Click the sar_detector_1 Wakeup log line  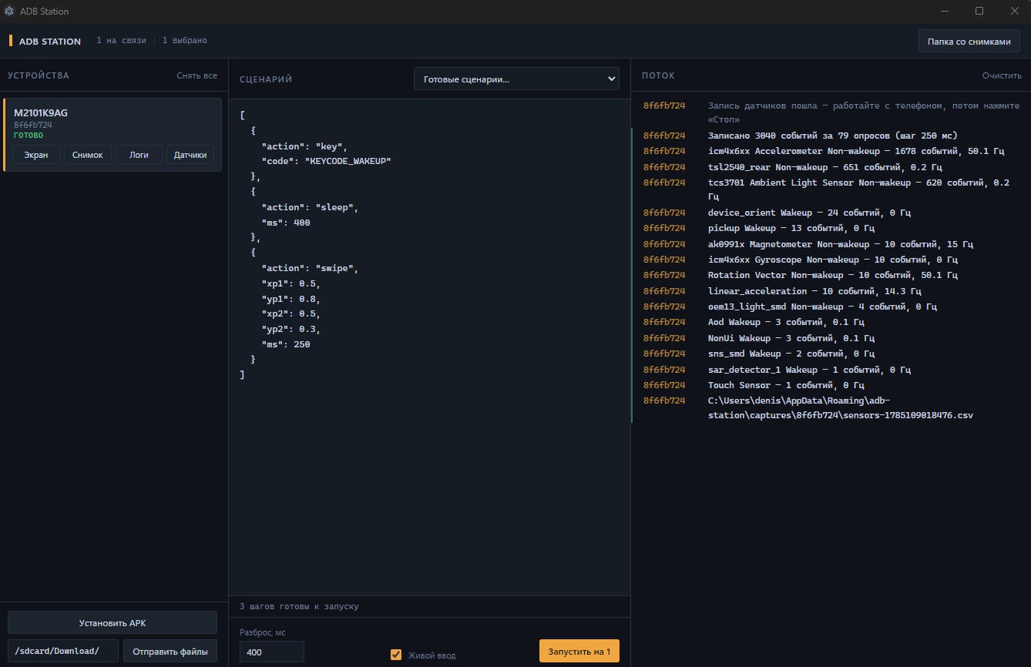[x=809, y=370]
